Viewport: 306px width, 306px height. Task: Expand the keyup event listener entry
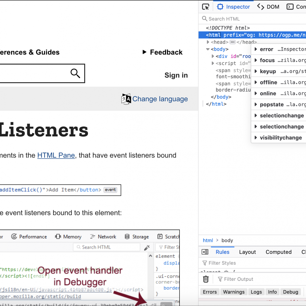pyautogui.click(x=256, y=71)
